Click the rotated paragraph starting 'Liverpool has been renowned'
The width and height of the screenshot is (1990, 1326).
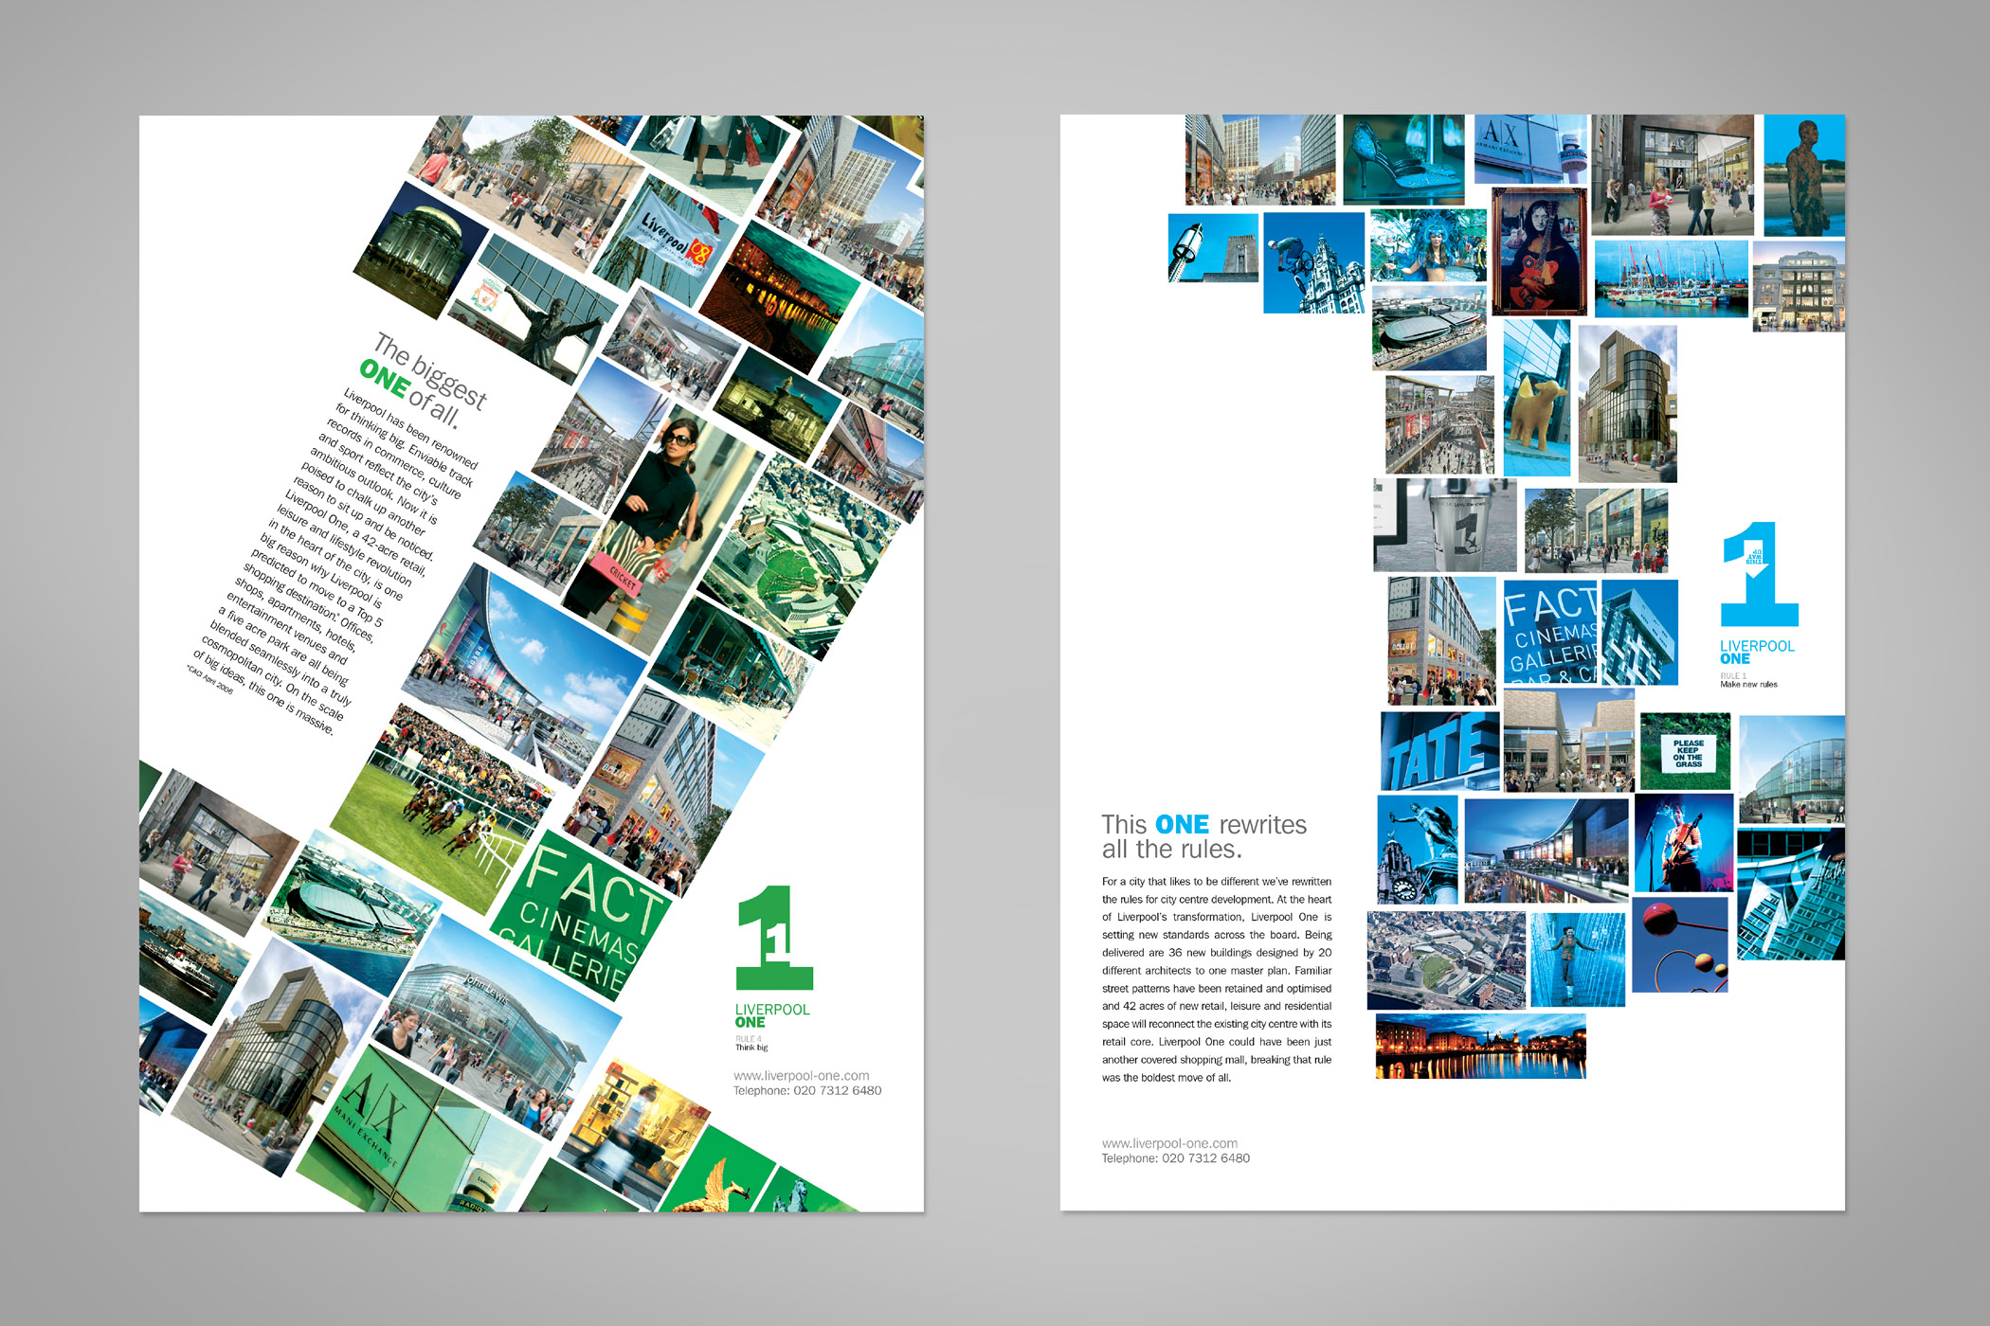pyautogui.click(x=335, y=559)
